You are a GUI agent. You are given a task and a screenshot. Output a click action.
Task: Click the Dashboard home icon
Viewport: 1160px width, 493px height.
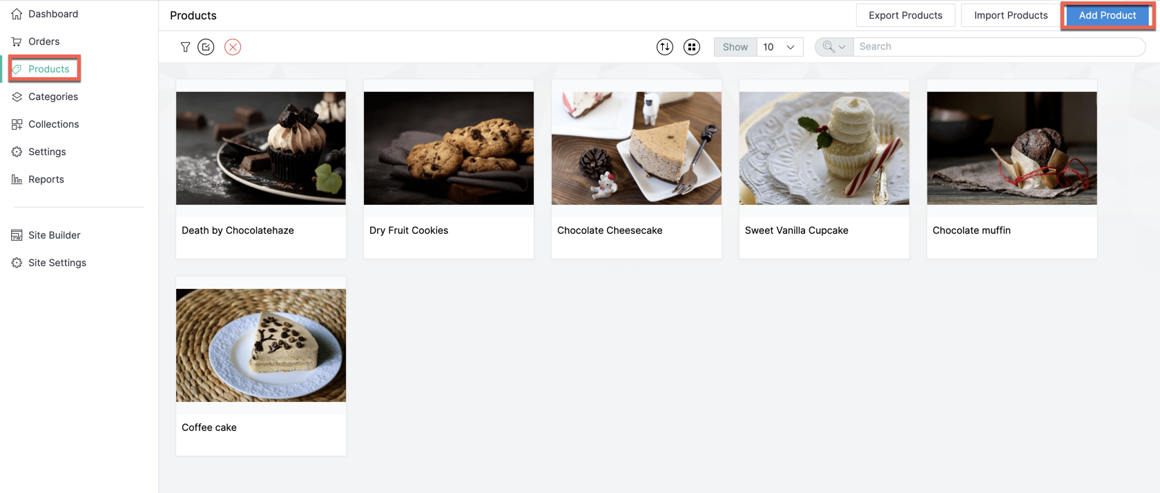17,14
